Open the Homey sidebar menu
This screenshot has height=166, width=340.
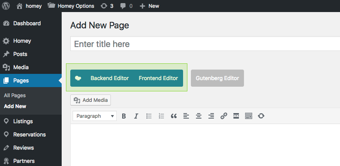click(31, 41)
